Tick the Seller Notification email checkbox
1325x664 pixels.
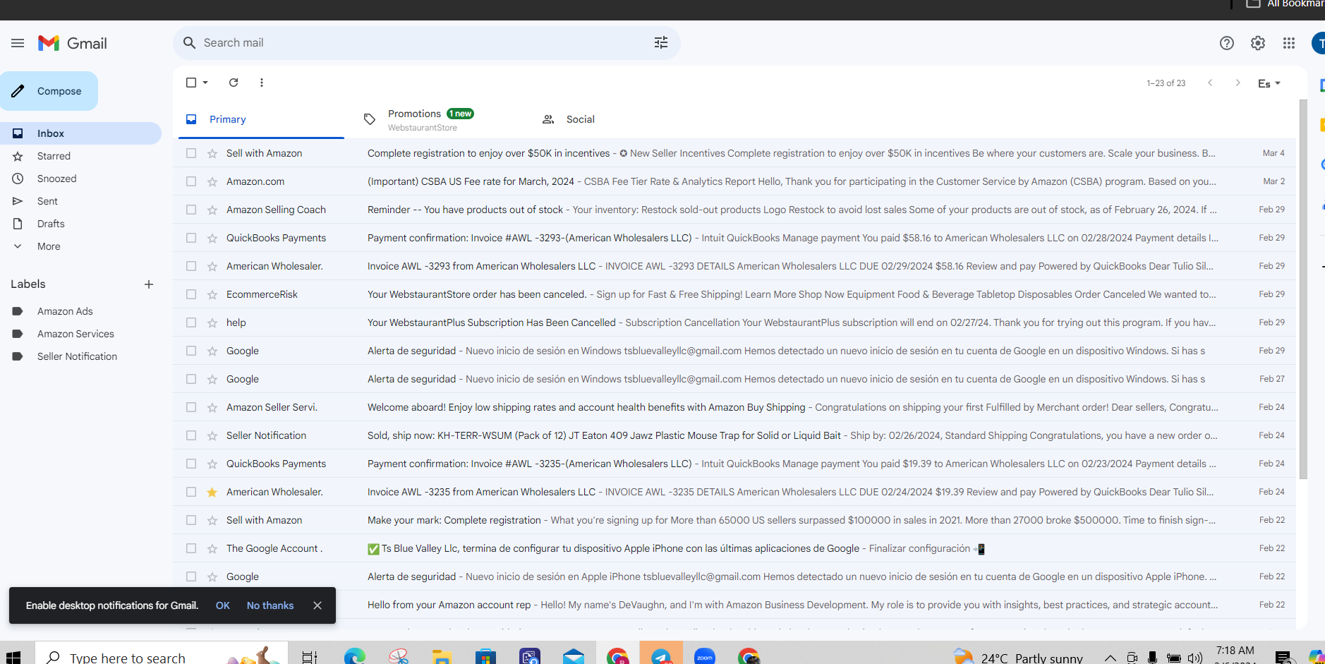191,435
